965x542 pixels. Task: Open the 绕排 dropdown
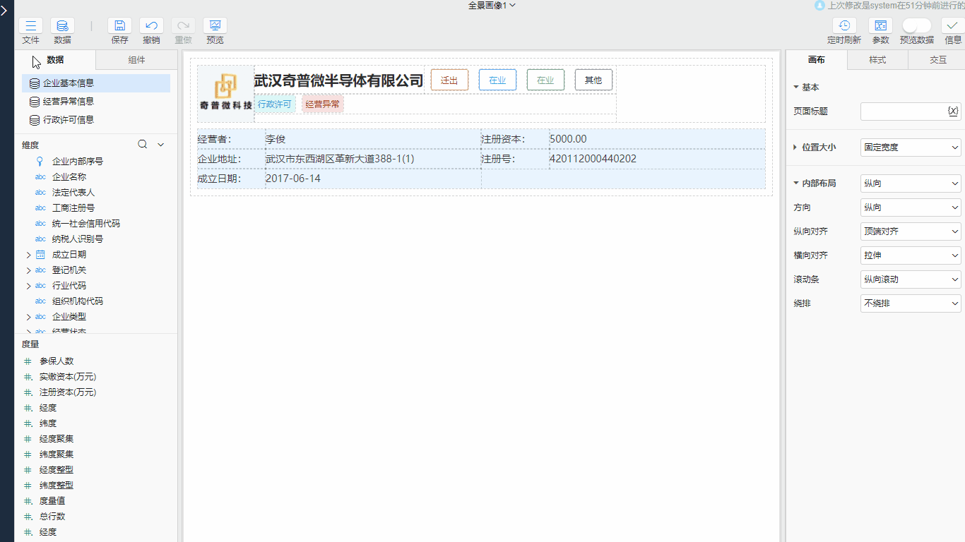pos(911,303)
